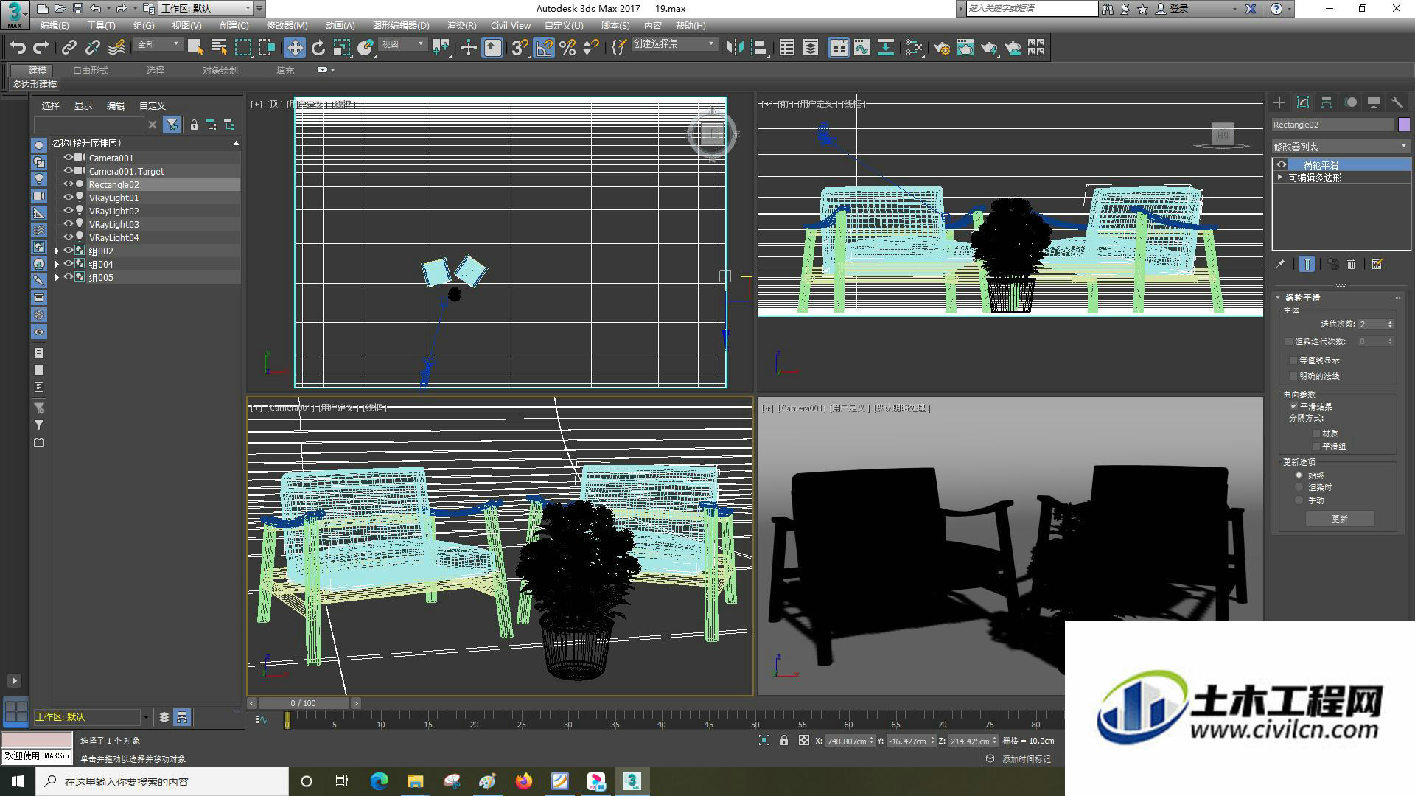Activate the Unlink Selection tool
This screenshot has height=796, width=1415.
tap(93, 48)
